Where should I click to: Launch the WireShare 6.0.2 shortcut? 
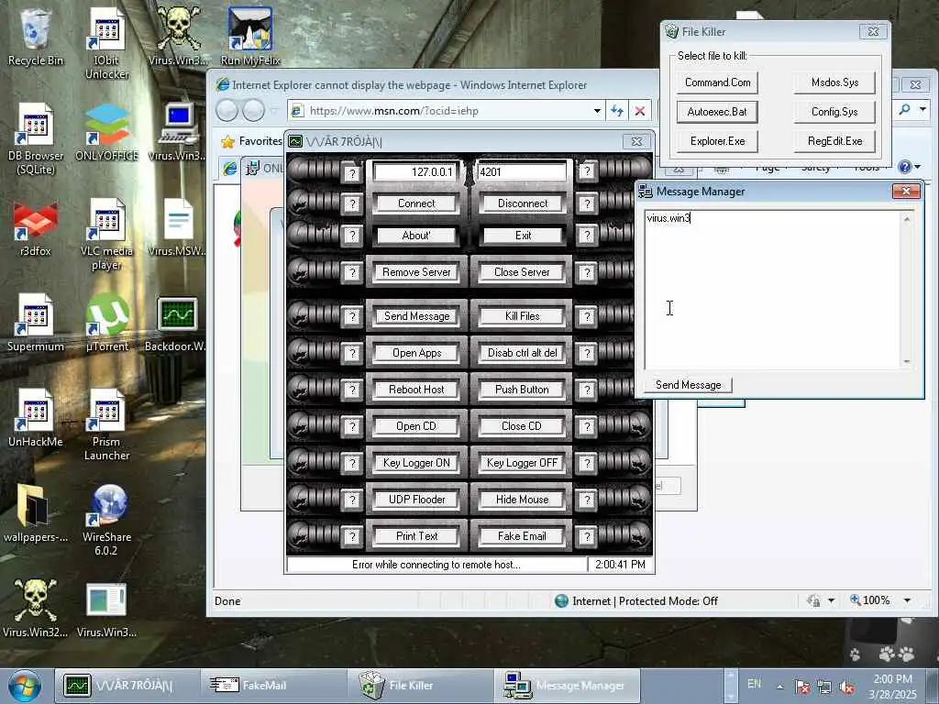coord(106,520)
